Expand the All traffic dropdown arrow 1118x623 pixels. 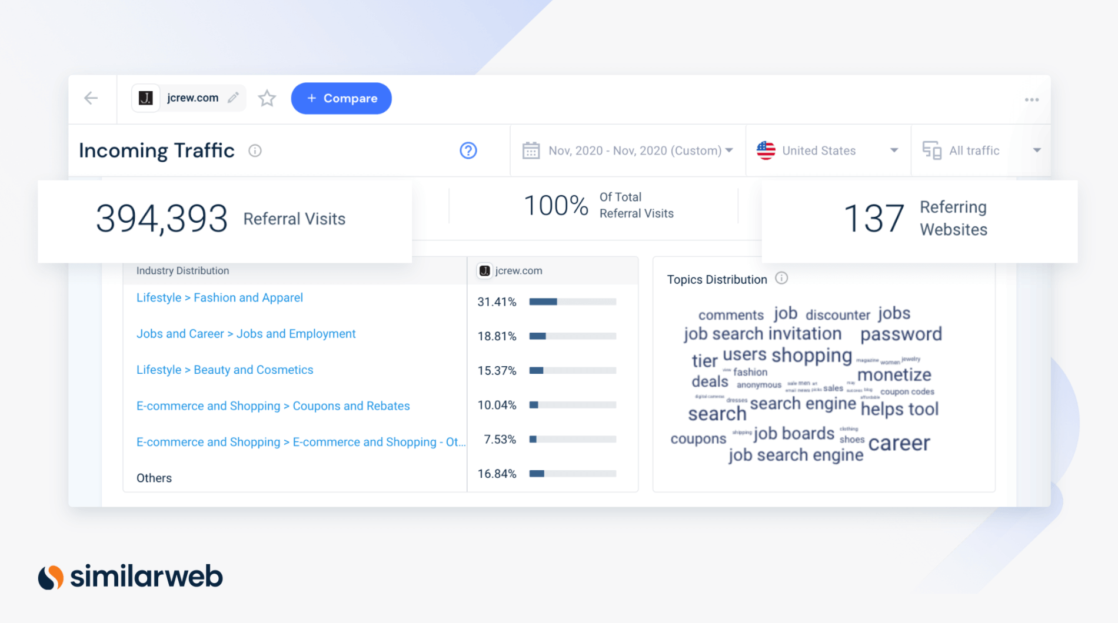[1037, 150]
